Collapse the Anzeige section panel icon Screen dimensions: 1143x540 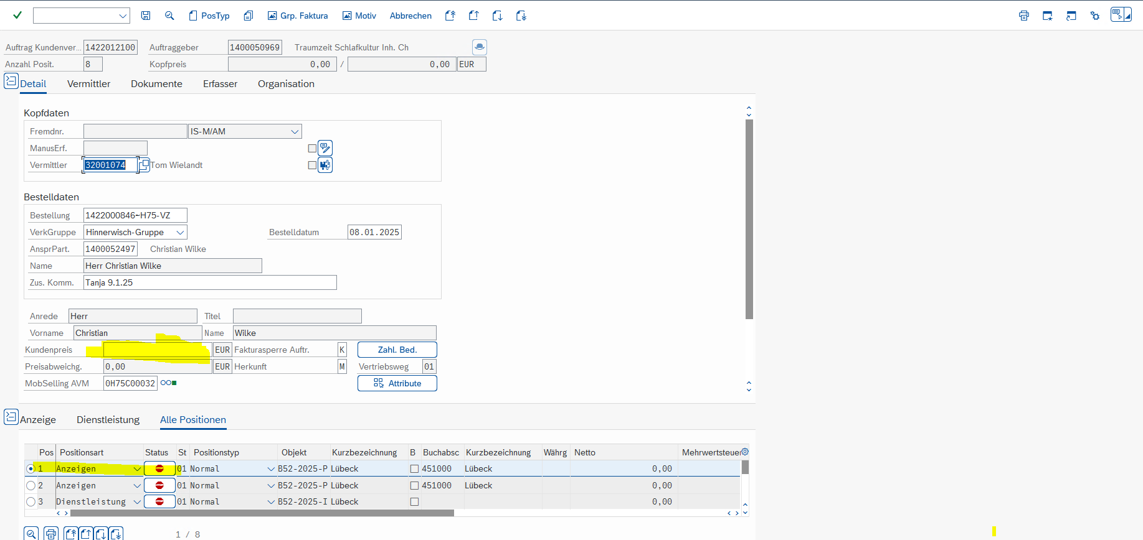tap(11, 417)
